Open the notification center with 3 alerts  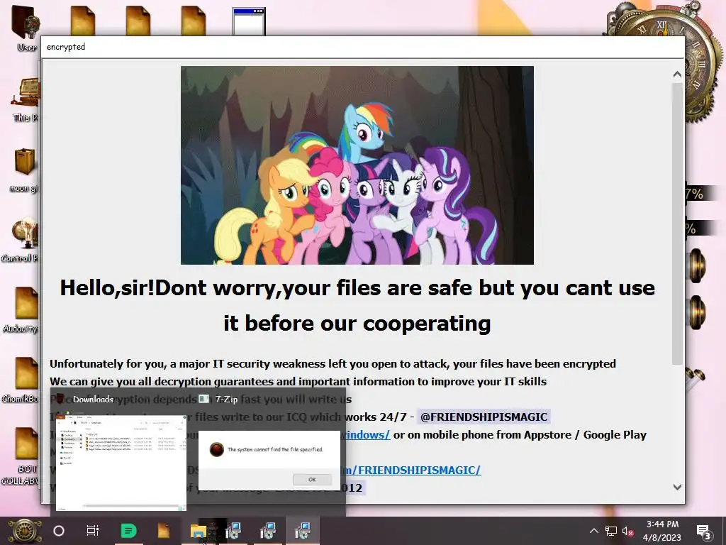coord(703,531)
